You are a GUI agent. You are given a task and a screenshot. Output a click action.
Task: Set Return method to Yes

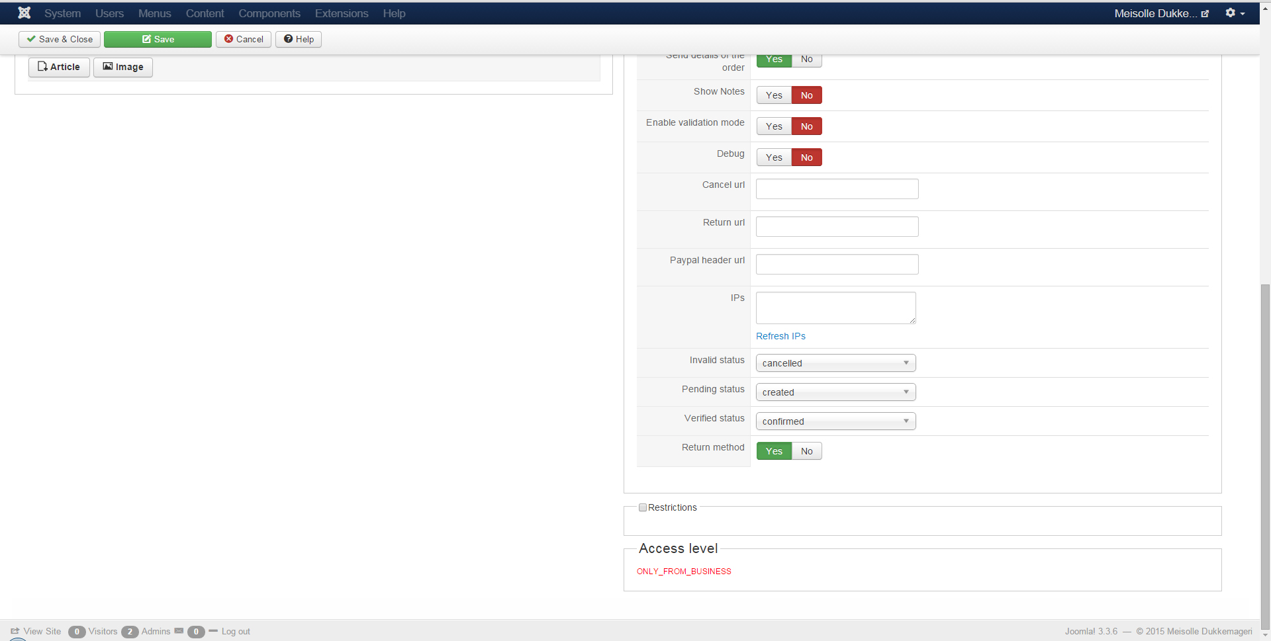pyautogui.click(x=774, y=451)
